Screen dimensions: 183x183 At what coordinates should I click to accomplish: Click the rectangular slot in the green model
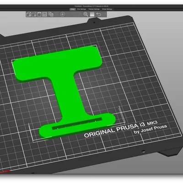pyautogui.click(x=77, y=124)
